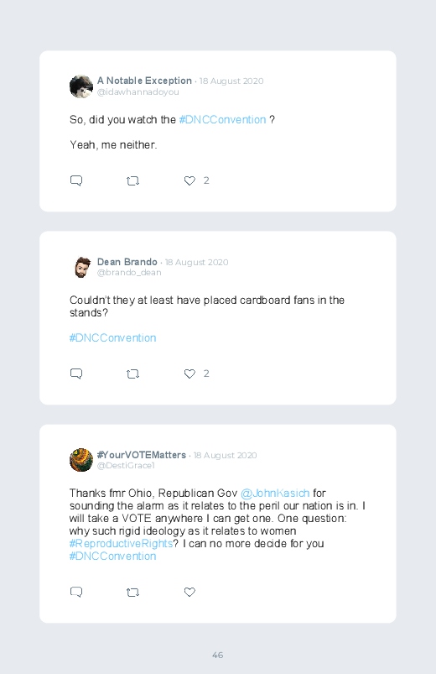Open #YourVOTEMatters profile avatar
Image resolution: width=436 pixels, height=674 pixels.
coord(81,460)
